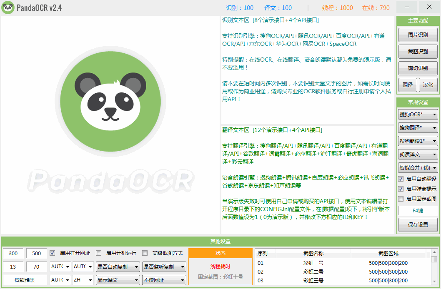The image size is (441, 289).
Task: Click the 固定截图：彩虹十号 status text
Action: 220,277
